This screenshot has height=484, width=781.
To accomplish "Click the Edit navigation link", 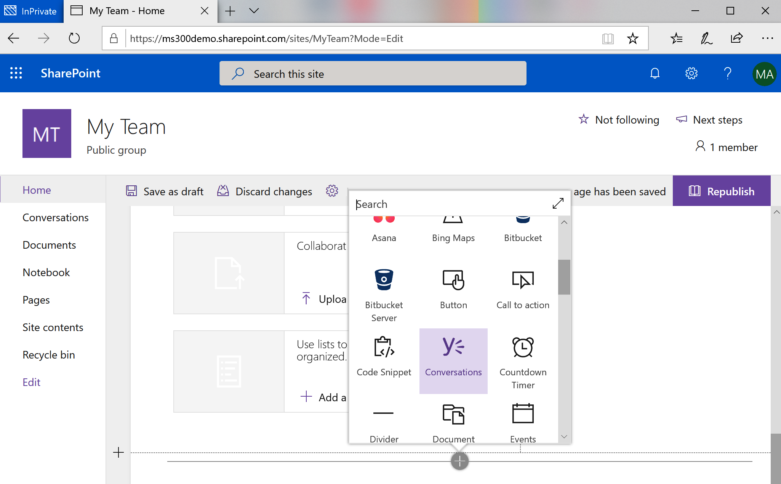I will click(32, 382).
